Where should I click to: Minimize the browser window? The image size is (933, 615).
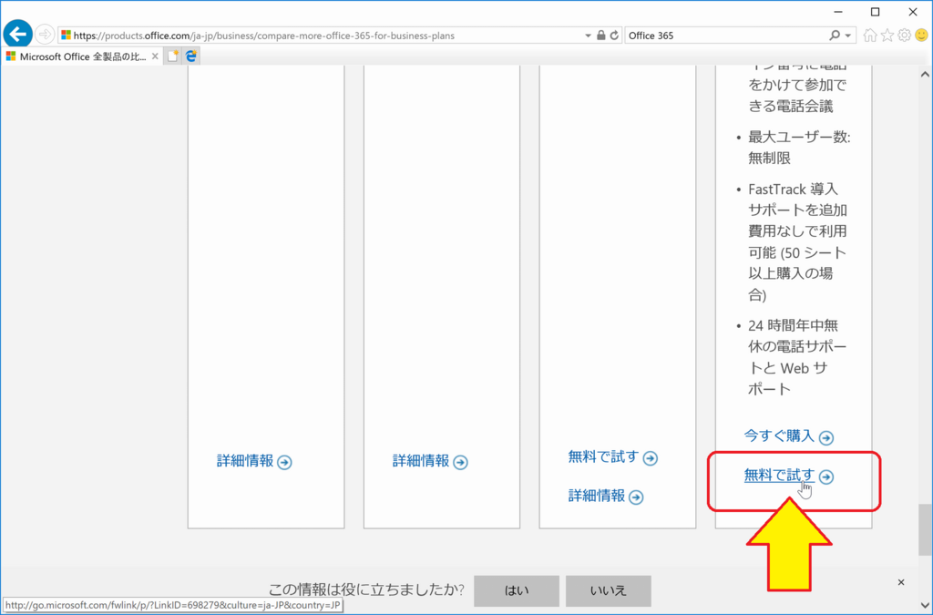pos(838,12)
